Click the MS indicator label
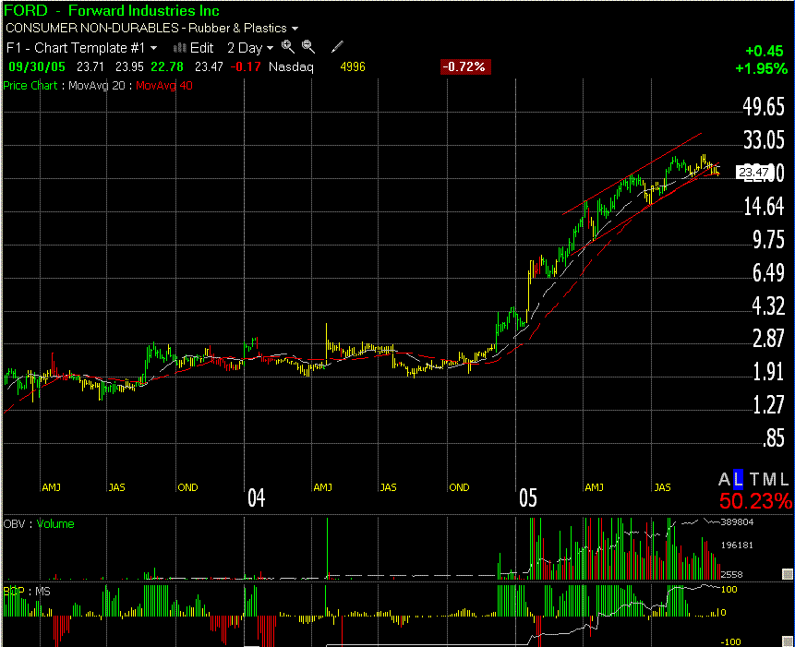This screenshot has width=795, height=647. [43, 592]
